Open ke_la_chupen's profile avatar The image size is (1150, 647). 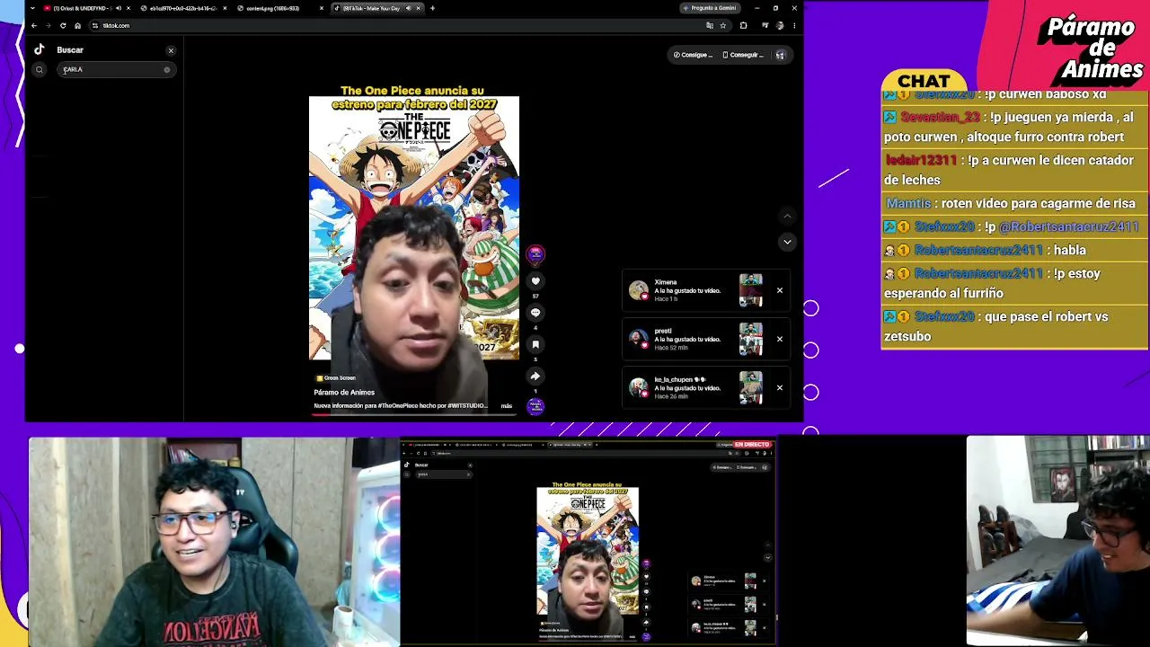point(639,387)
